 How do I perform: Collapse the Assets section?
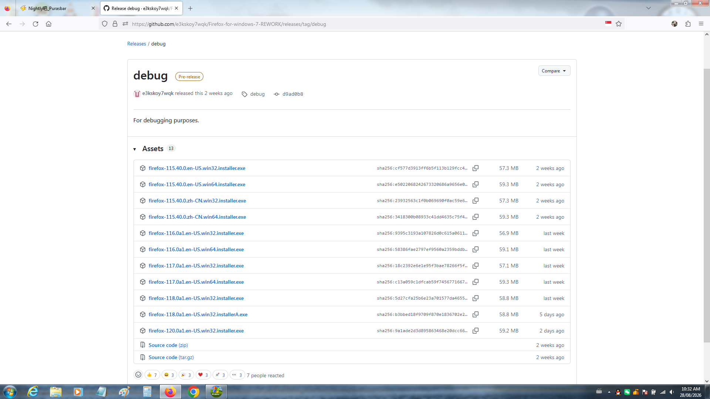point(135,149)
